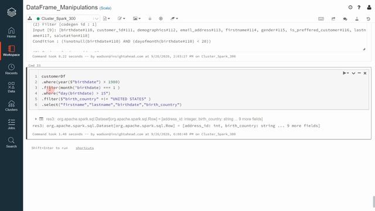Delete the Cmd 33 cell with X
This screenshot has height=211, width=375.
click(365, 73)
